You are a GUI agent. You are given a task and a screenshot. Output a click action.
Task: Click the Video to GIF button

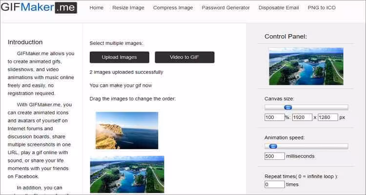click(184, 57)
